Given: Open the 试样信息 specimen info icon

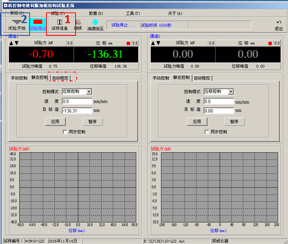Looking at the screenshot, I should tap(59, 25).
